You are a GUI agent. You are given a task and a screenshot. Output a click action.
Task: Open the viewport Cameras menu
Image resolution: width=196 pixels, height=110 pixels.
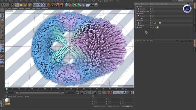[x=15, y=9]
